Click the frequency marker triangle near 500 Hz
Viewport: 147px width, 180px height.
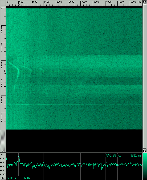[19, 5]
